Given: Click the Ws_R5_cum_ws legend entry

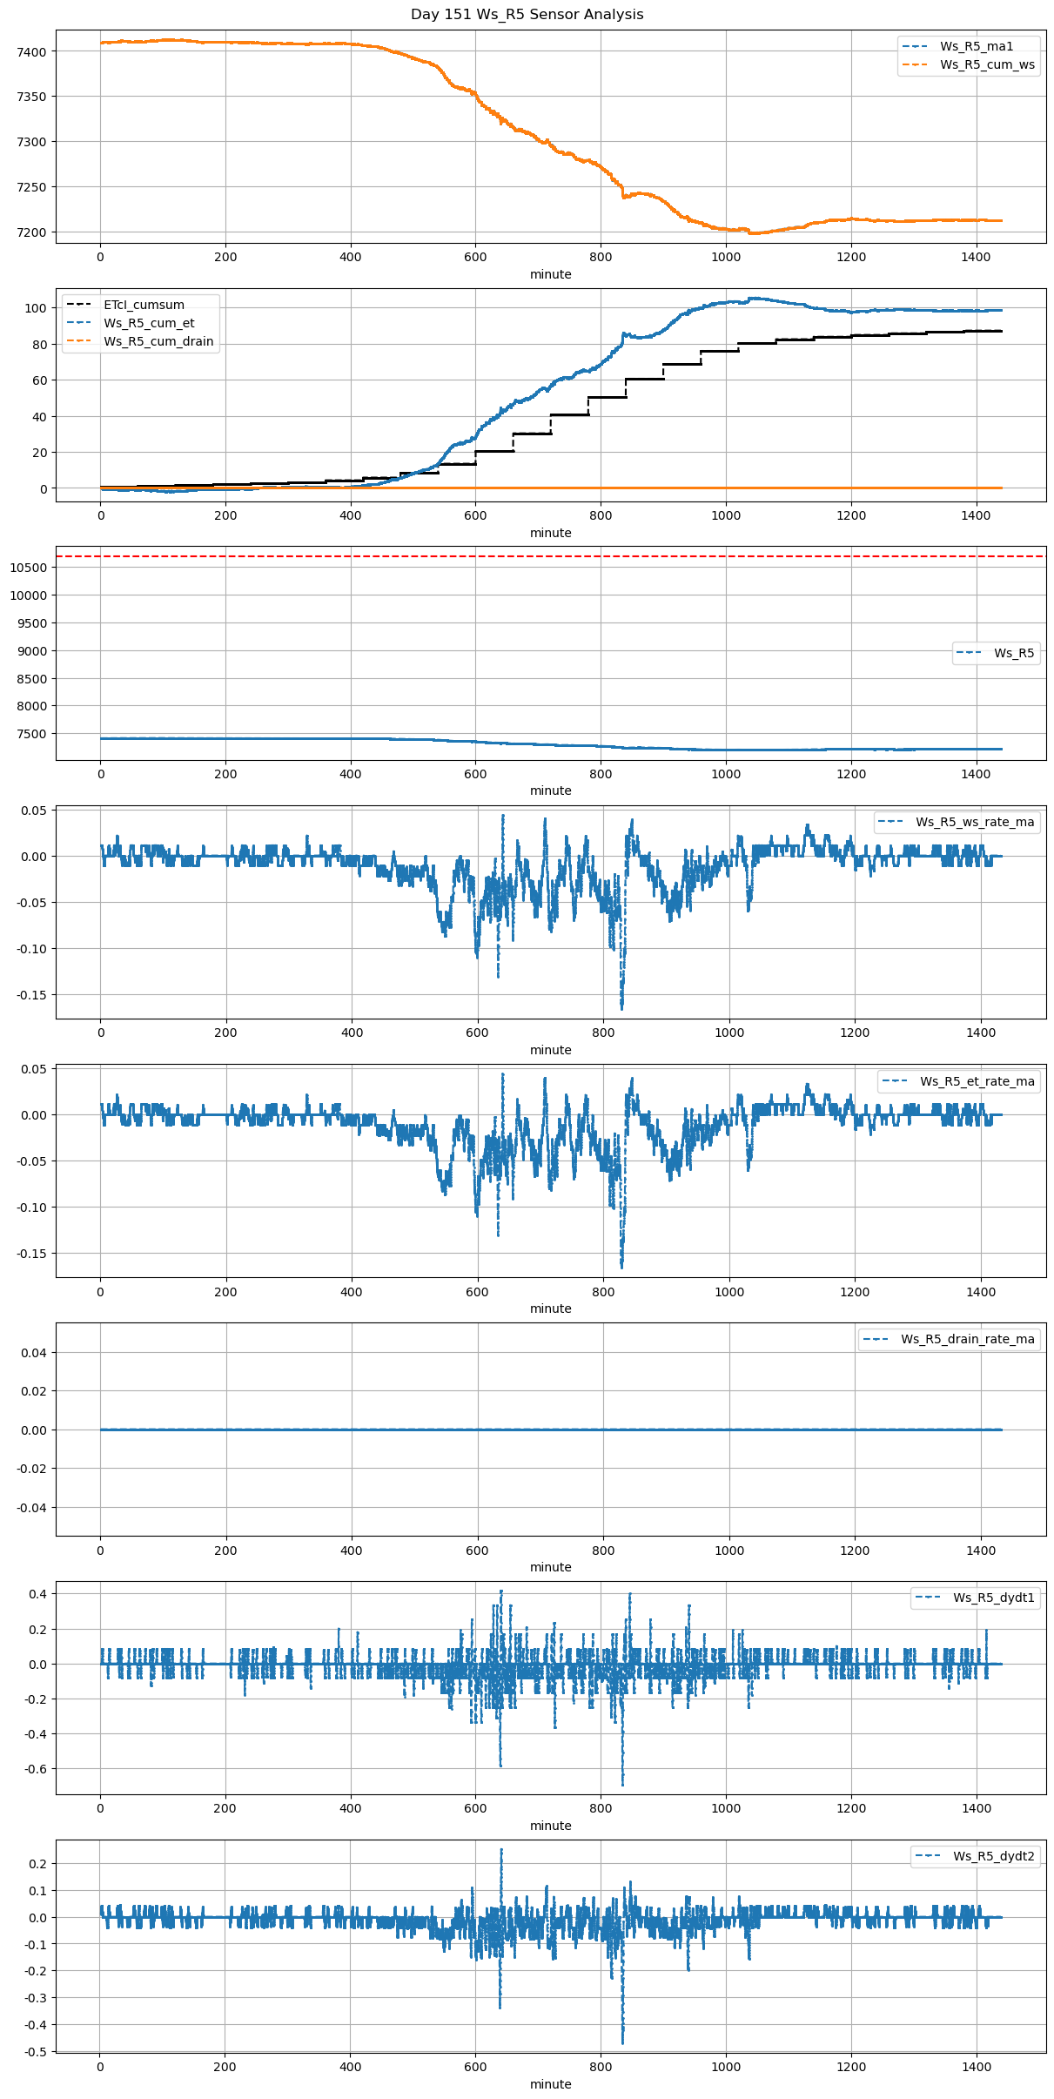Looking at the screenshot, I should [987, 64].
